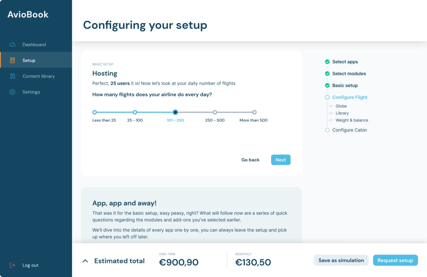Choose the 250 - 500 flights option

[x=215, y=112]
